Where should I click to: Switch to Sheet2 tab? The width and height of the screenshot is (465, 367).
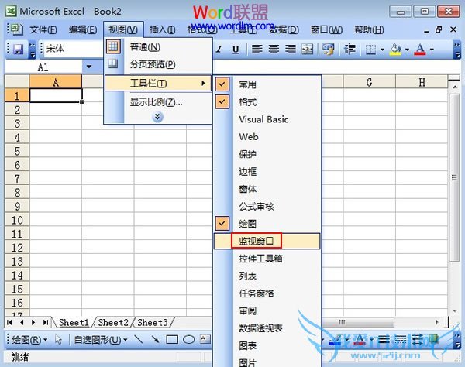113,322
